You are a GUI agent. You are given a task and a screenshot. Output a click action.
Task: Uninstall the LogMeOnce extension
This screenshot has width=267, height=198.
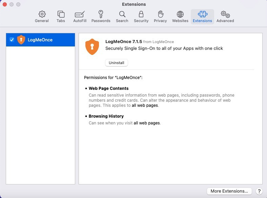117,63
